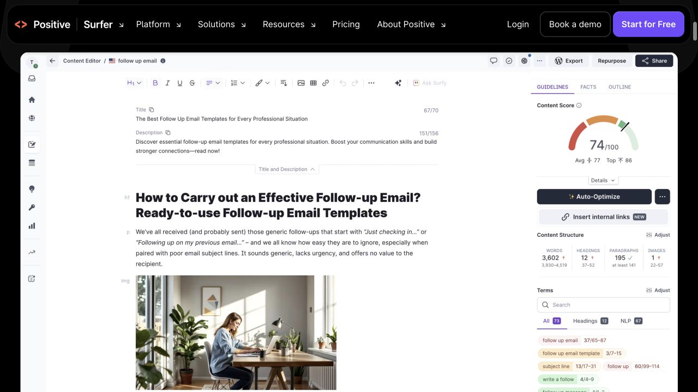Show NLP terms tab
This screenshot has height=392, width=698.
pos(631,321)
